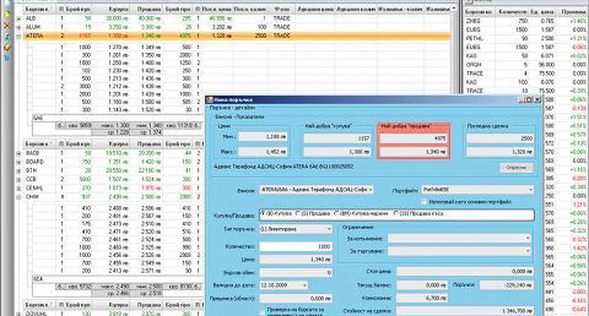Expand the ALUM row
This screenshot has width=589, height=316.
pyautogui.click(x=18, y=28)
